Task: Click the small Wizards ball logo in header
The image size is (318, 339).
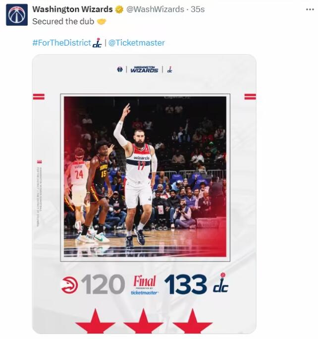Action: click(120, 69)
